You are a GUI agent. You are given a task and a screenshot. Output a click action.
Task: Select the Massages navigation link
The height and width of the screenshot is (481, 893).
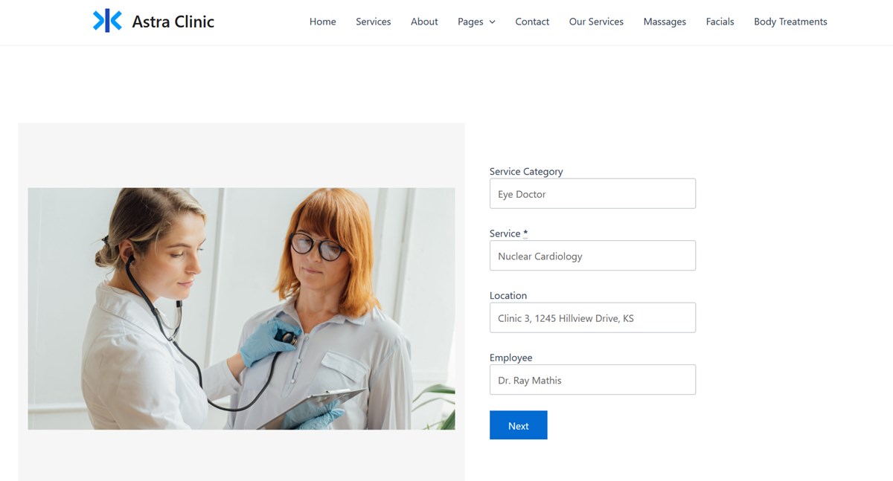(665, 22)
